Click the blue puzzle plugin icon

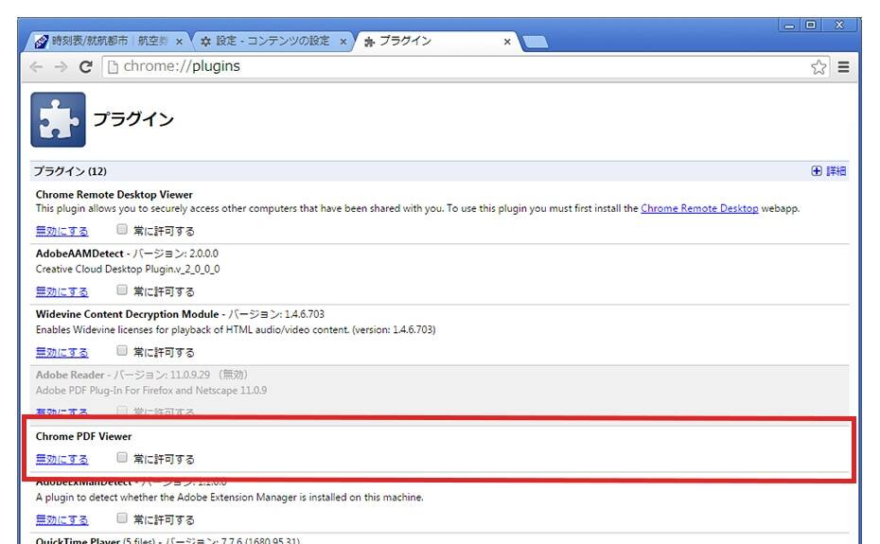[x=59, y=119]
